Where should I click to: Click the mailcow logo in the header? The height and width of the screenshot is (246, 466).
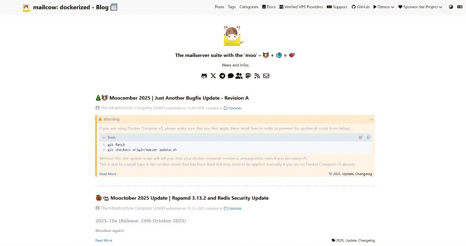click(x=26, y=8)
